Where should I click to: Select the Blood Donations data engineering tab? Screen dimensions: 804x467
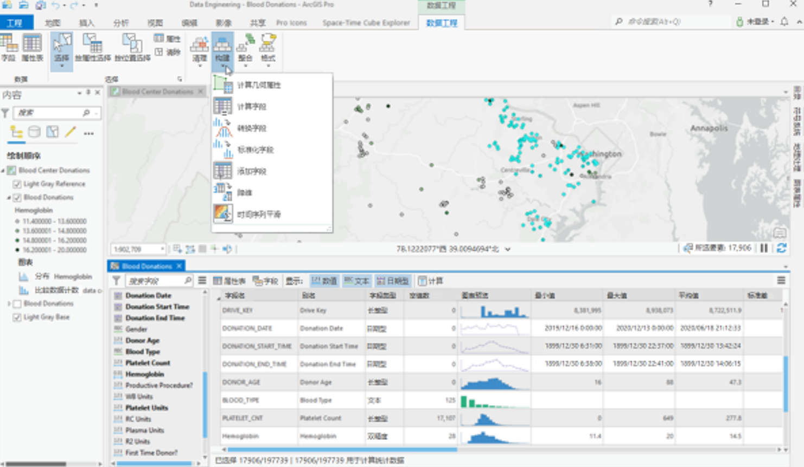pyautogui.click(x=147, y=266)
